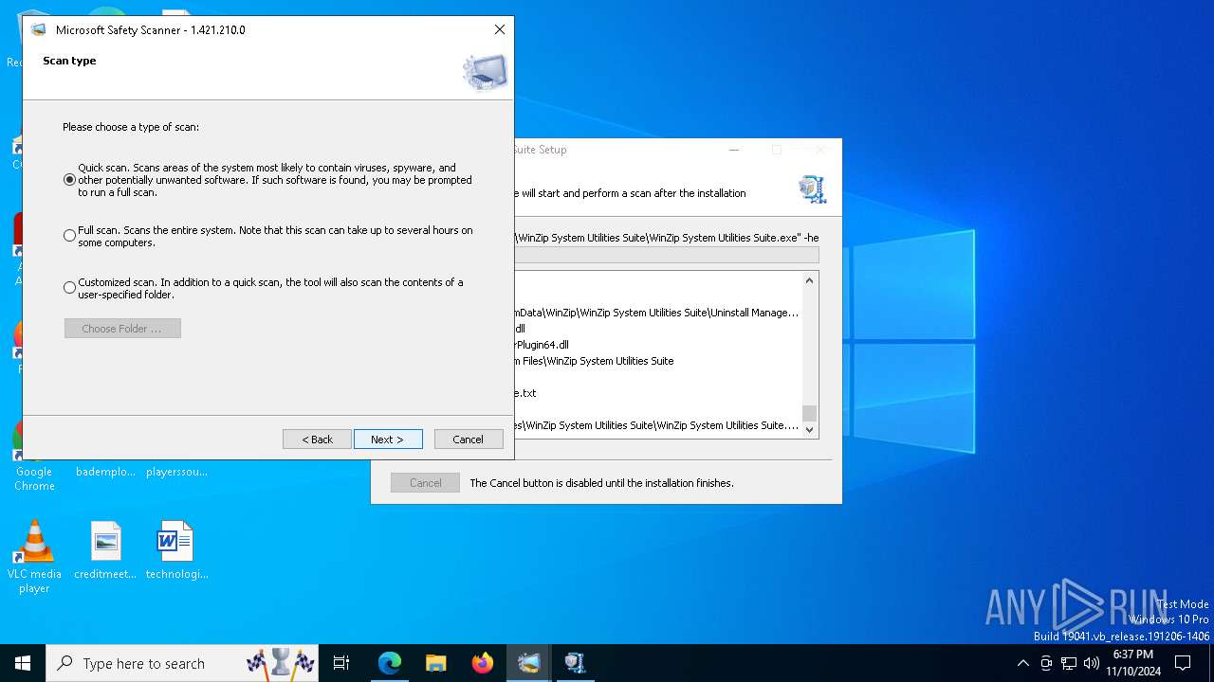Proceed with the Next > button
The width and height of the screenshot is (1214, 682).
tap(388, 440)
